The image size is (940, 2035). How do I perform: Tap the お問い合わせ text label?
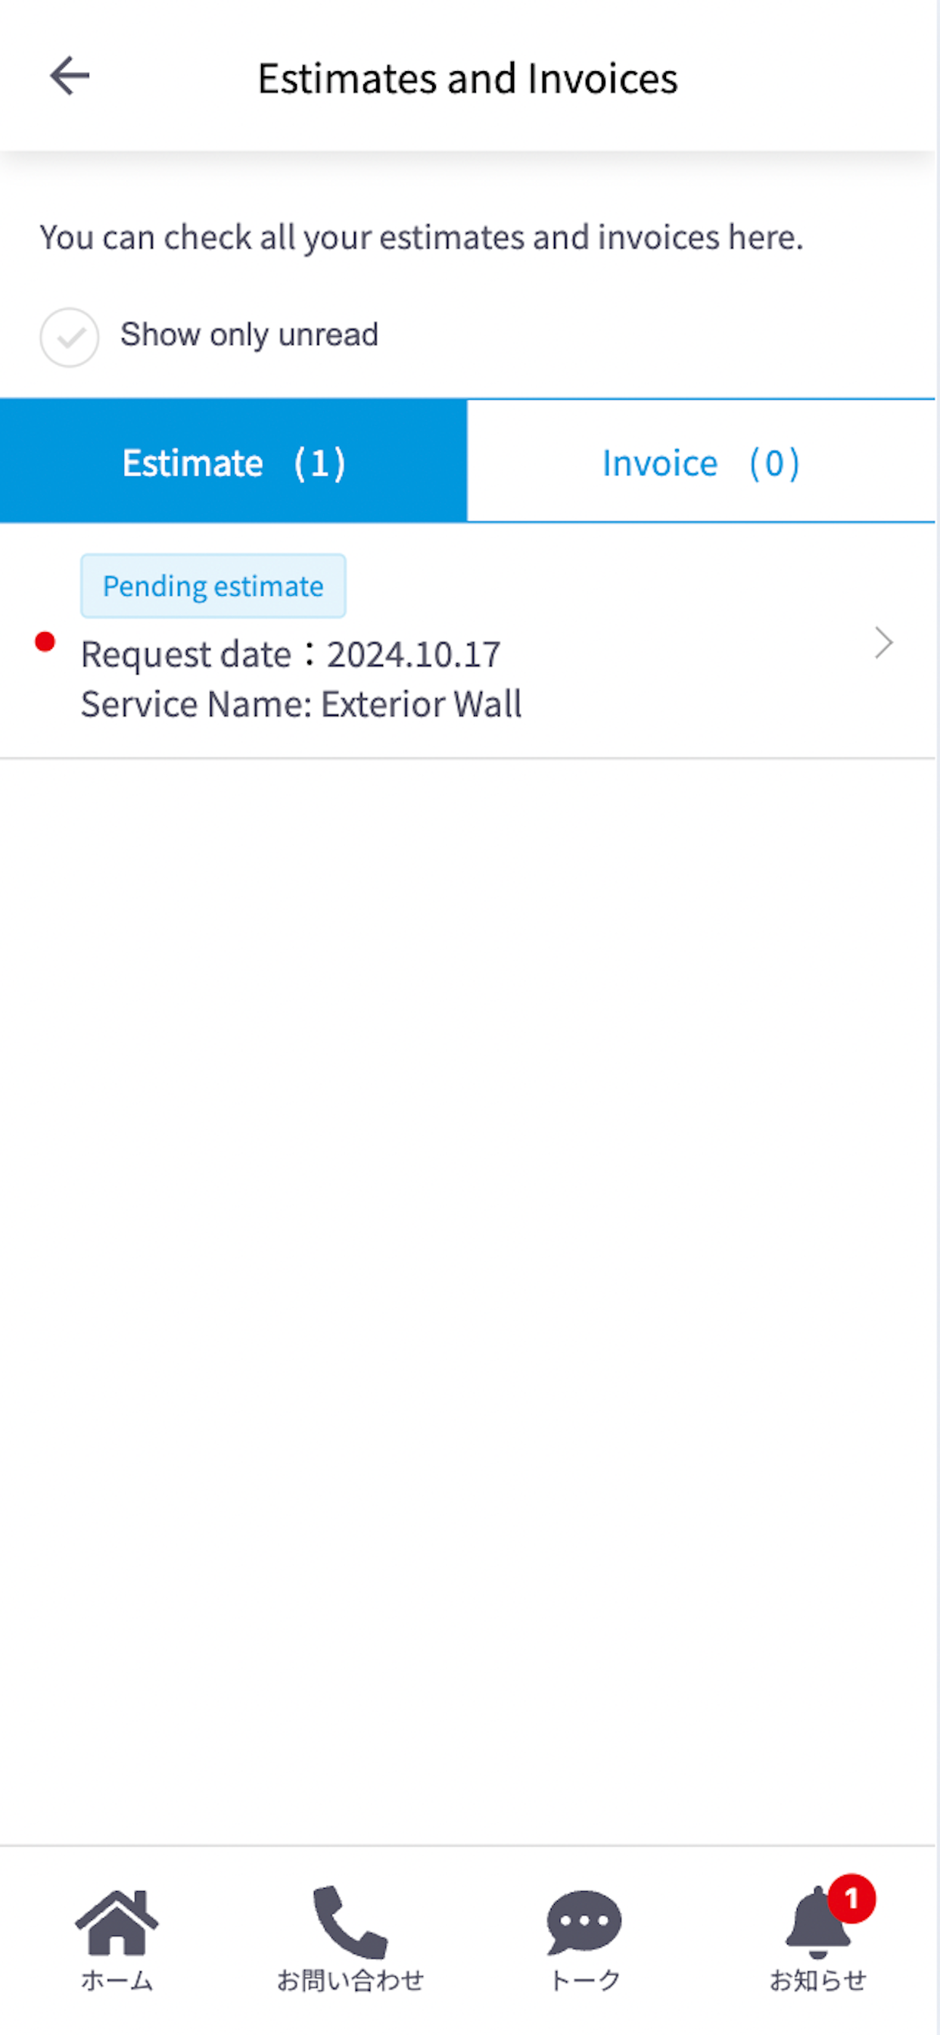tap(350, 1980)
